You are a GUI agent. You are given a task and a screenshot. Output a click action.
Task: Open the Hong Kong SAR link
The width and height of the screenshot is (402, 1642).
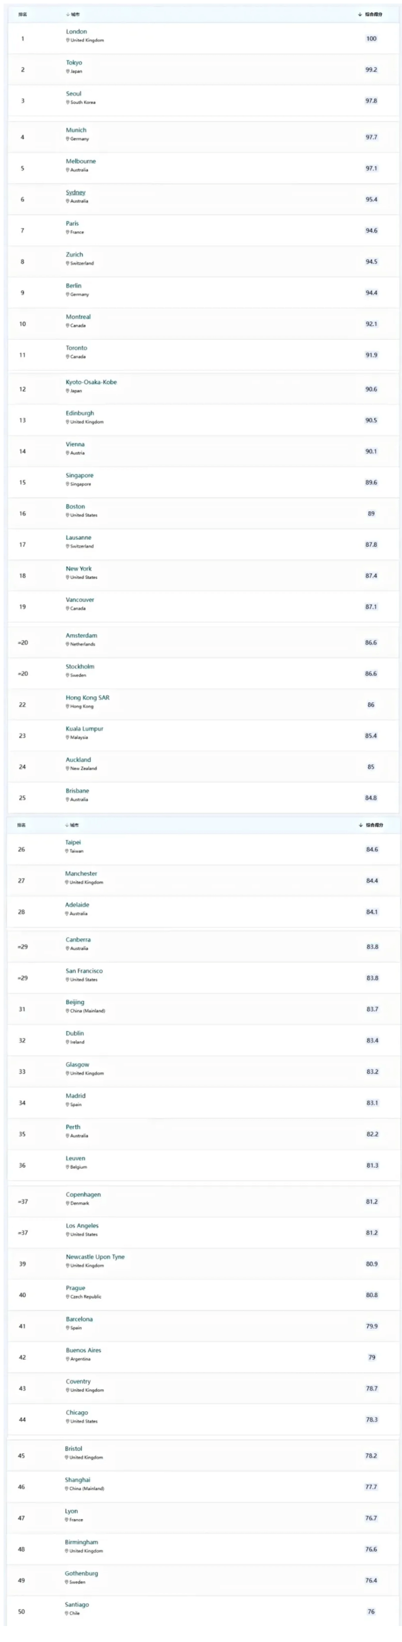[87, 698]
